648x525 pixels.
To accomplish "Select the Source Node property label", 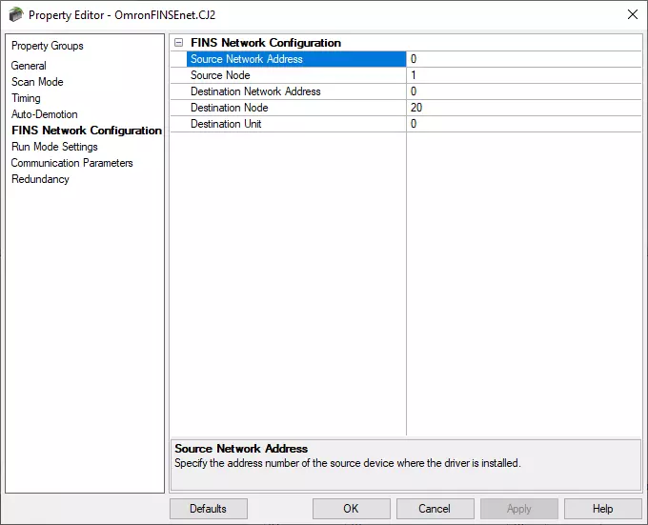I will (220, 75).
